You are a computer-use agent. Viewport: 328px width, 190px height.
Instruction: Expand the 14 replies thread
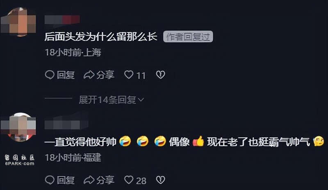click(111, 100)
